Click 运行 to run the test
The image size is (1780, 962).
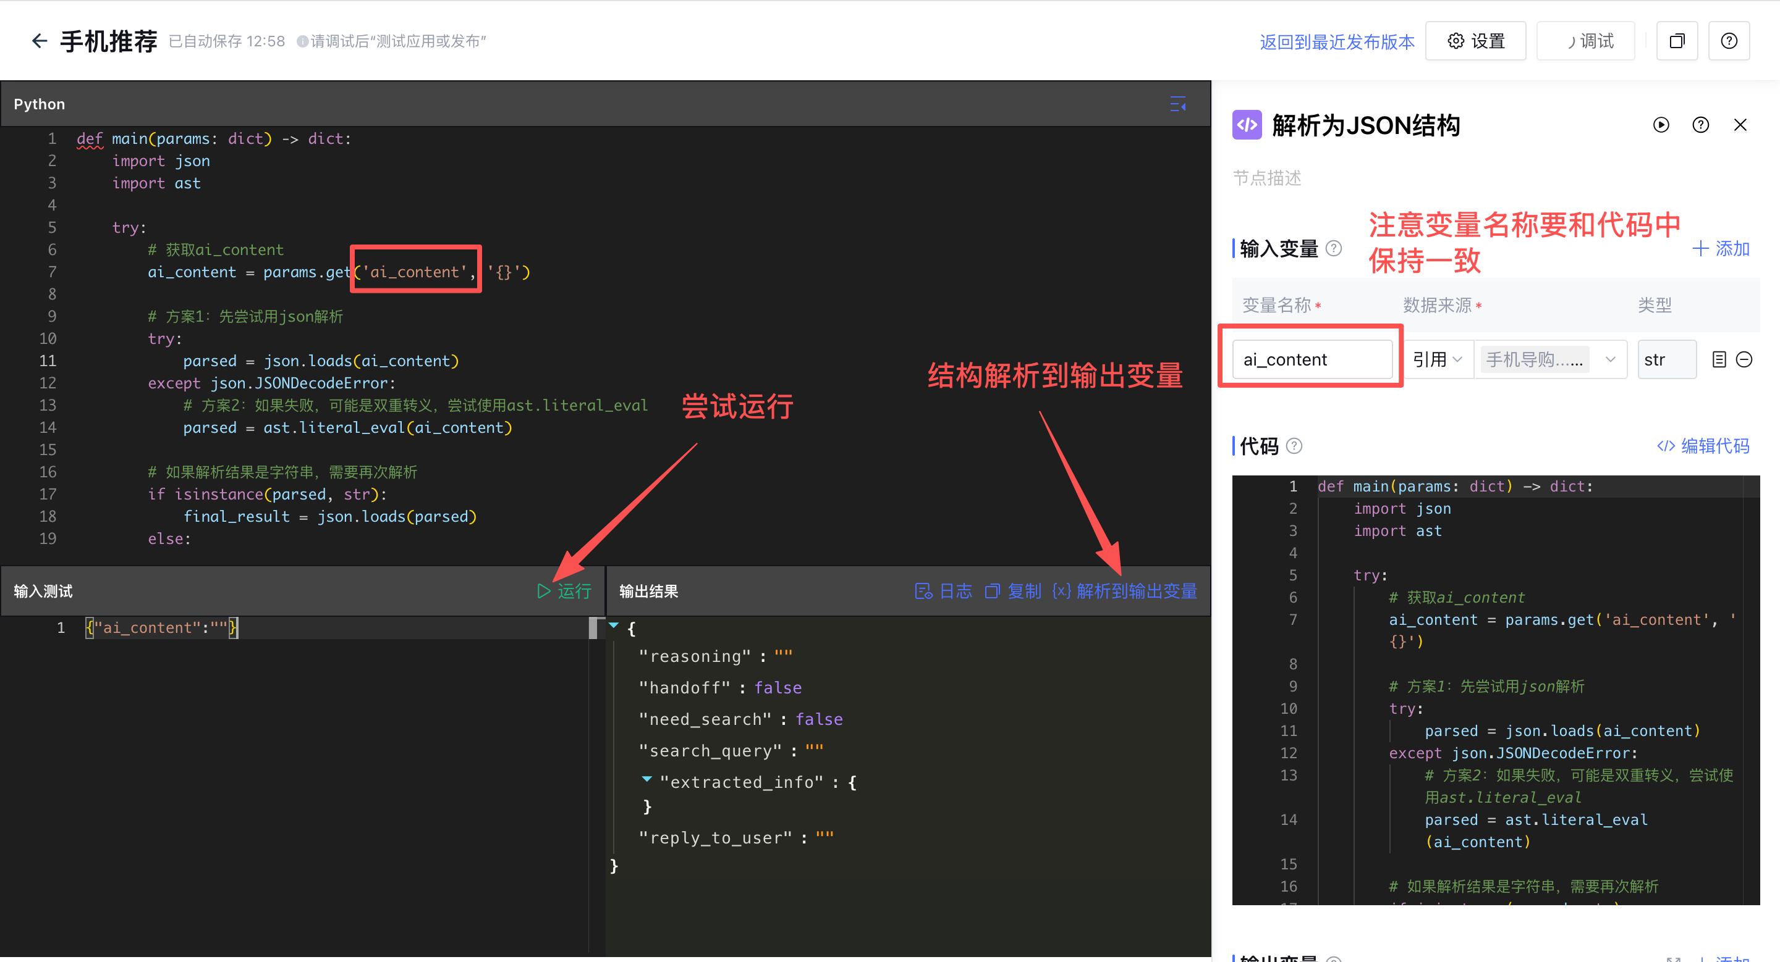(x=564, y=591)
